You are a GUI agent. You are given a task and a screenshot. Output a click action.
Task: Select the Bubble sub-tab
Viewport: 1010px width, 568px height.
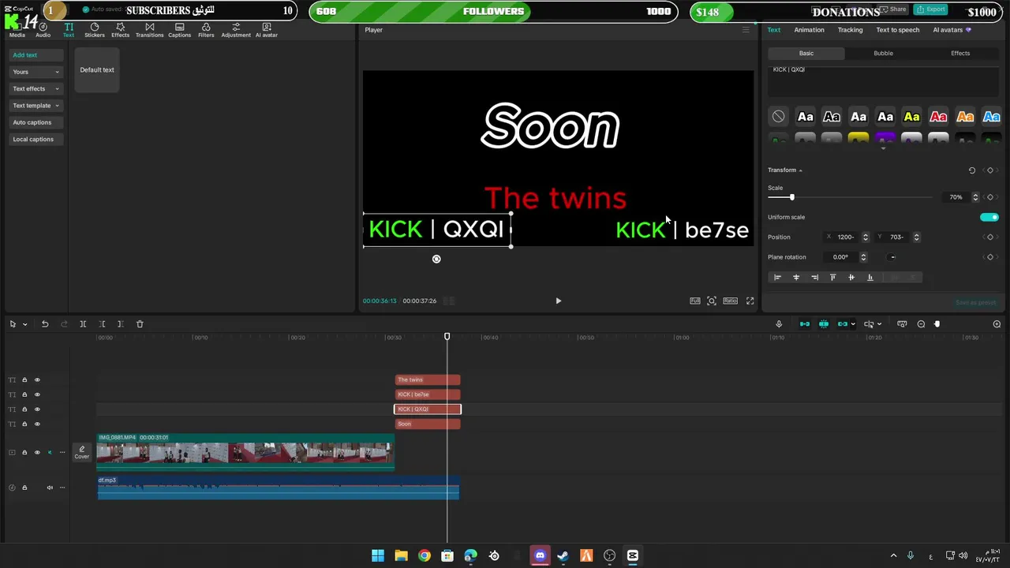click(883, 53)
